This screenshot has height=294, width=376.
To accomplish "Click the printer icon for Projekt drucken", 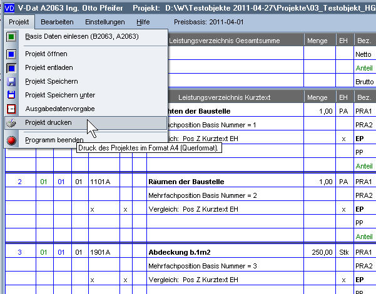I will [x=11, y=123].
